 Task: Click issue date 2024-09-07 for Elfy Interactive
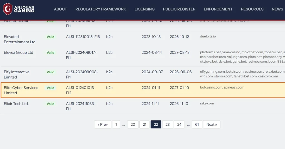pos(152,72)
